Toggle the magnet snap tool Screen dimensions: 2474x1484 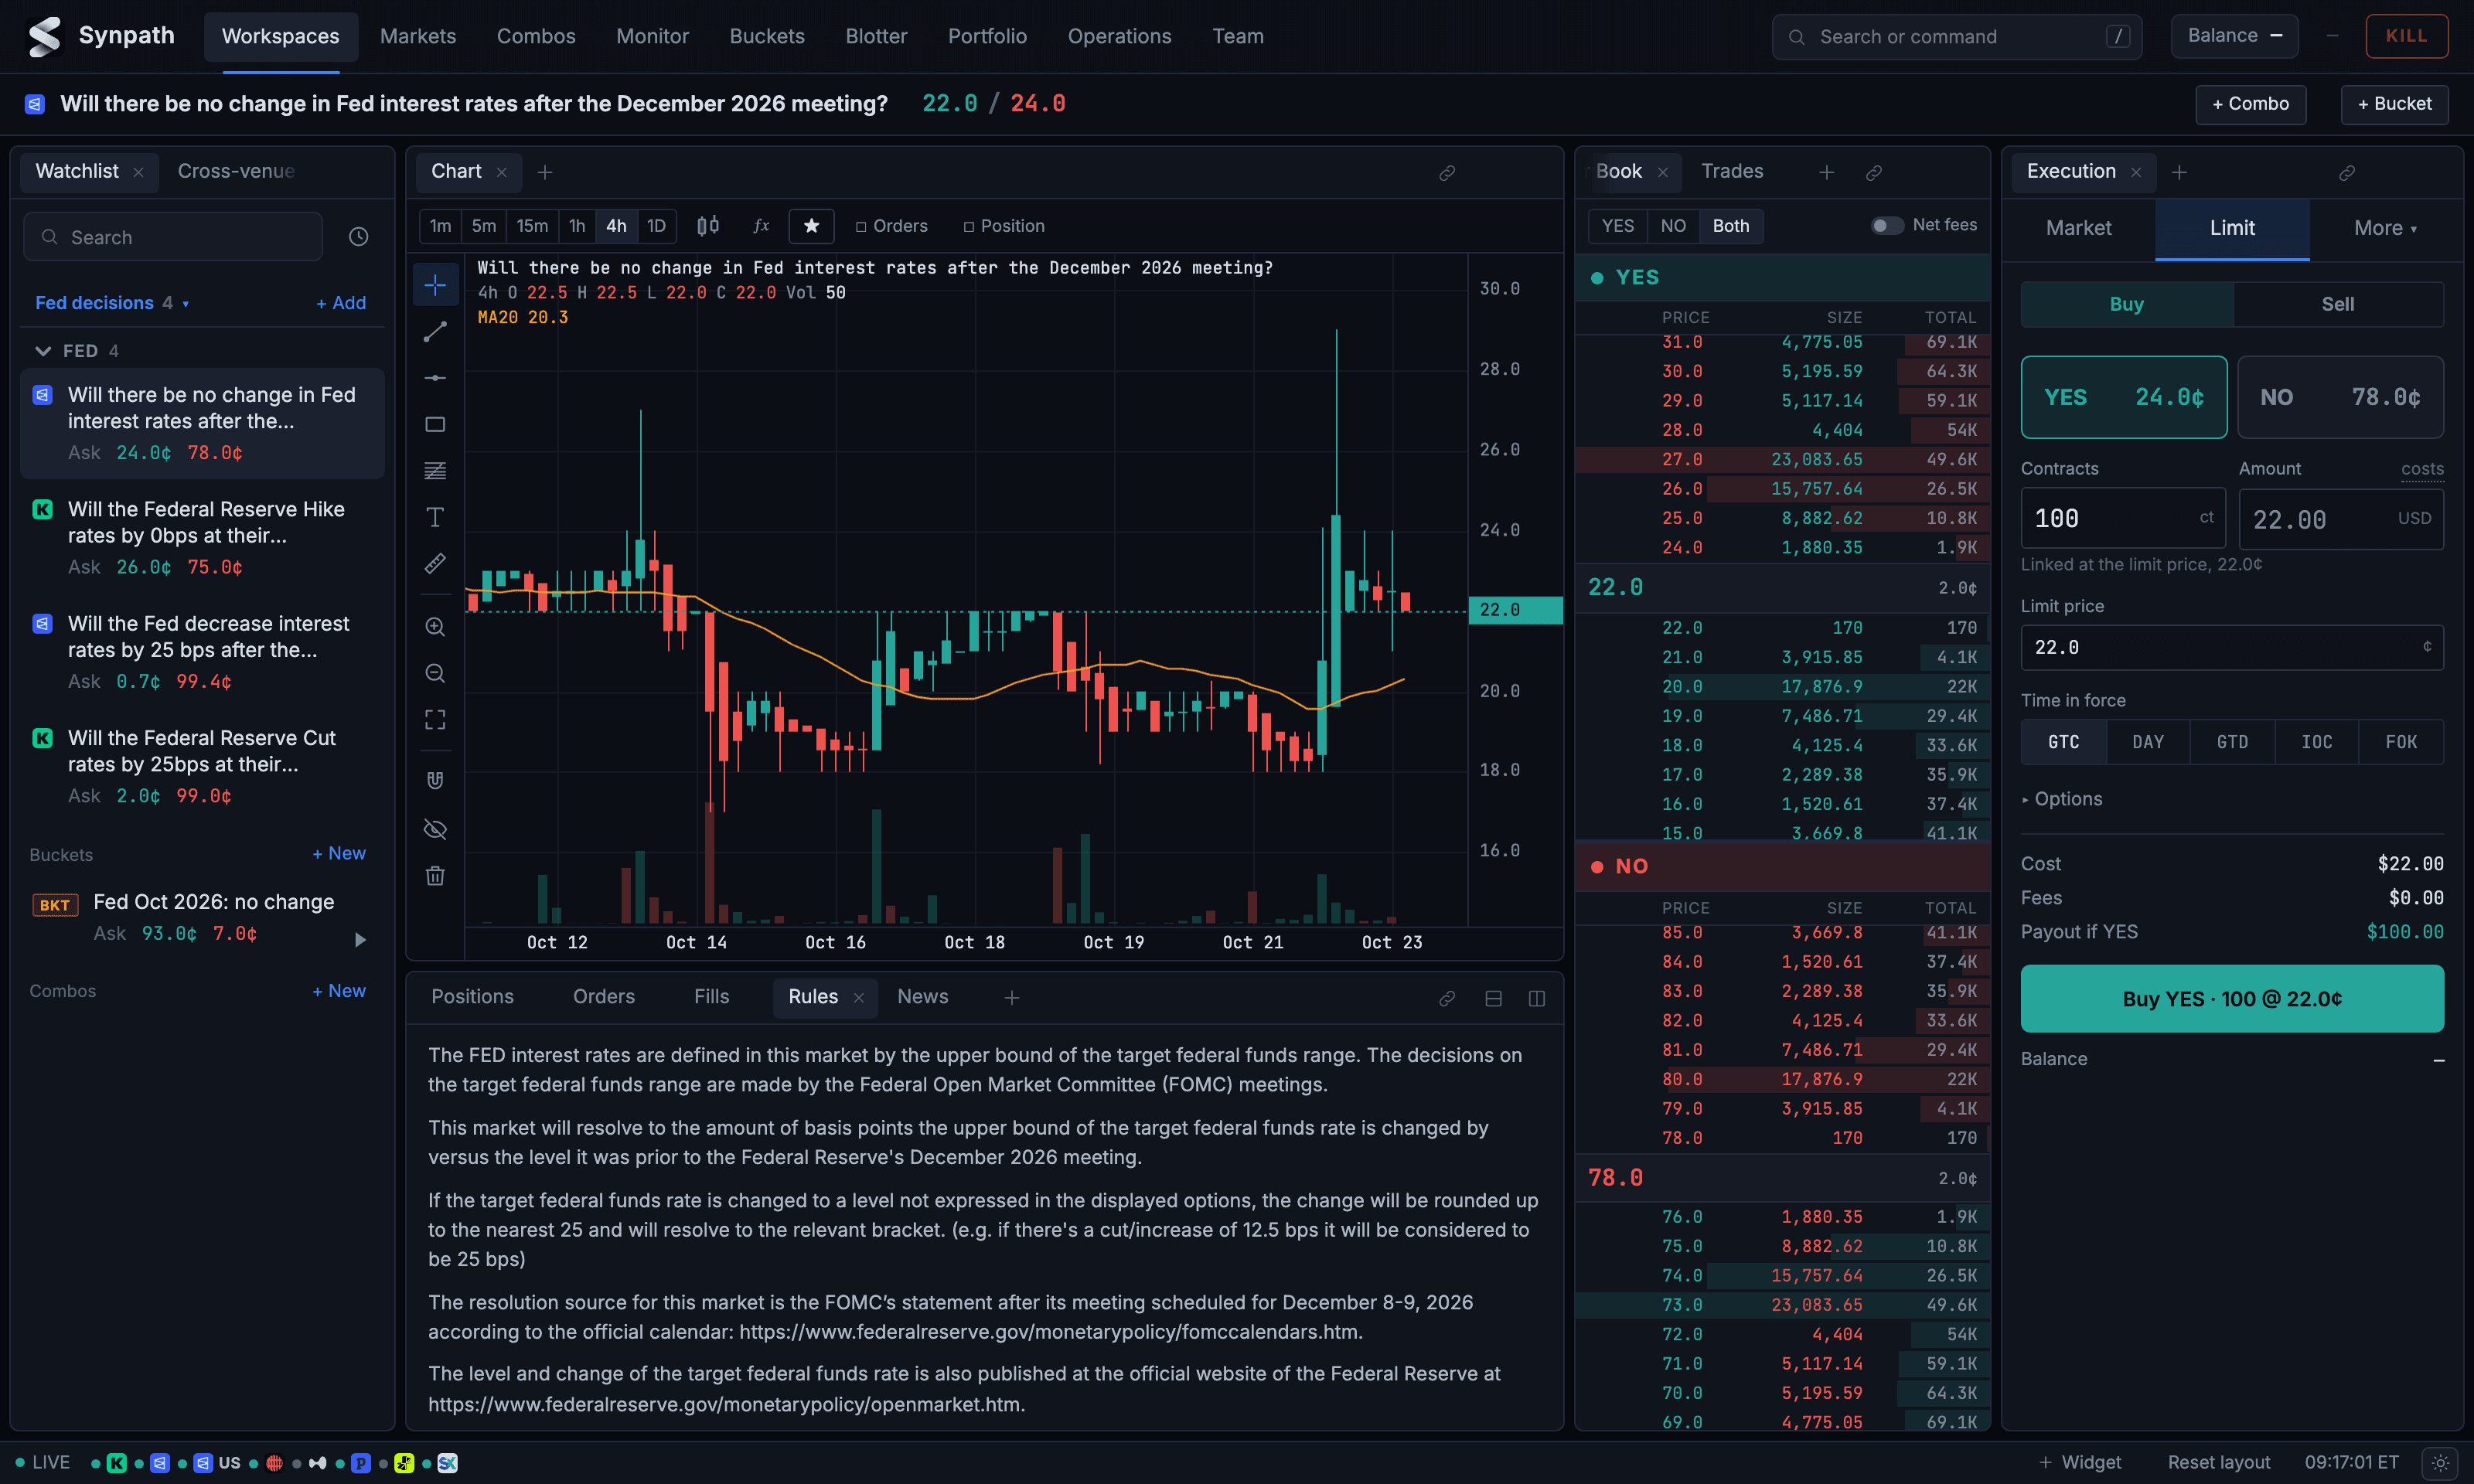pos(435,781)
